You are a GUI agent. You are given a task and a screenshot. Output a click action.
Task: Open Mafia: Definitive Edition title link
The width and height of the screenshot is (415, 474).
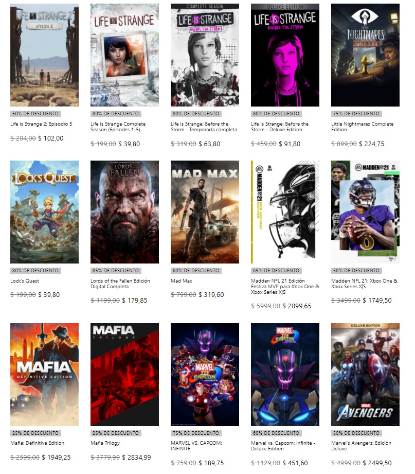coord(38,443)
